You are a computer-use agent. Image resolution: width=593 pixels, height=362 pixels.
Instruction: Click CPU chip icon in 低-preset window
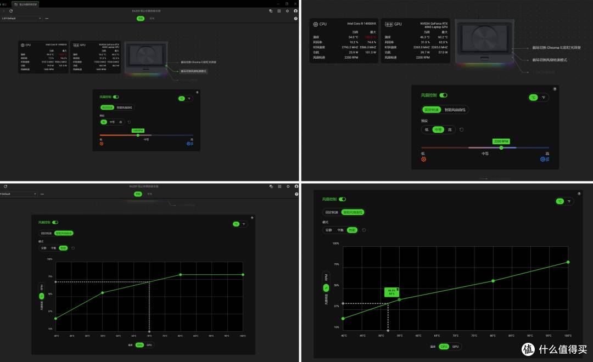click(x=23, y=45)
